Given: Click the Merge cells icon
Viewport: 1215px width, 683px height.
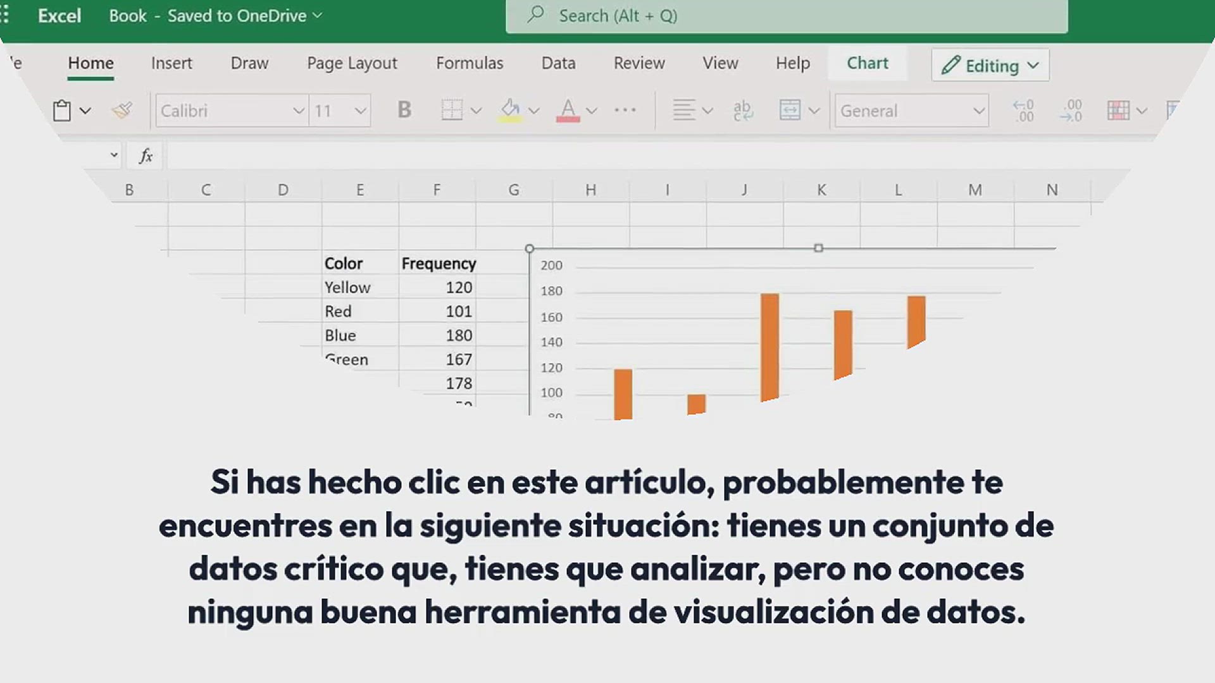Looking at the screenshot, I should coord(790,110).
